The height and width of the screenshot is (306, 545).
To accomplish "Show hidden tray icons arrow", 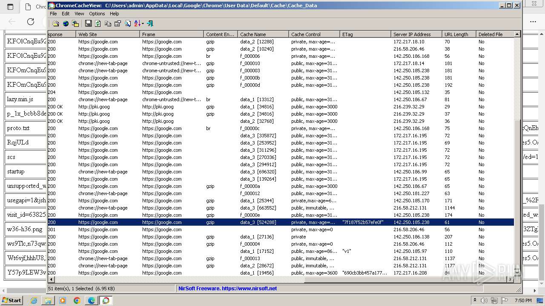I will [x=475, y=300].
